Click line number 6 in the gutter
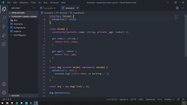Viewport: 187px width, 105px height. pyautogui.click(x=44, y=32)
